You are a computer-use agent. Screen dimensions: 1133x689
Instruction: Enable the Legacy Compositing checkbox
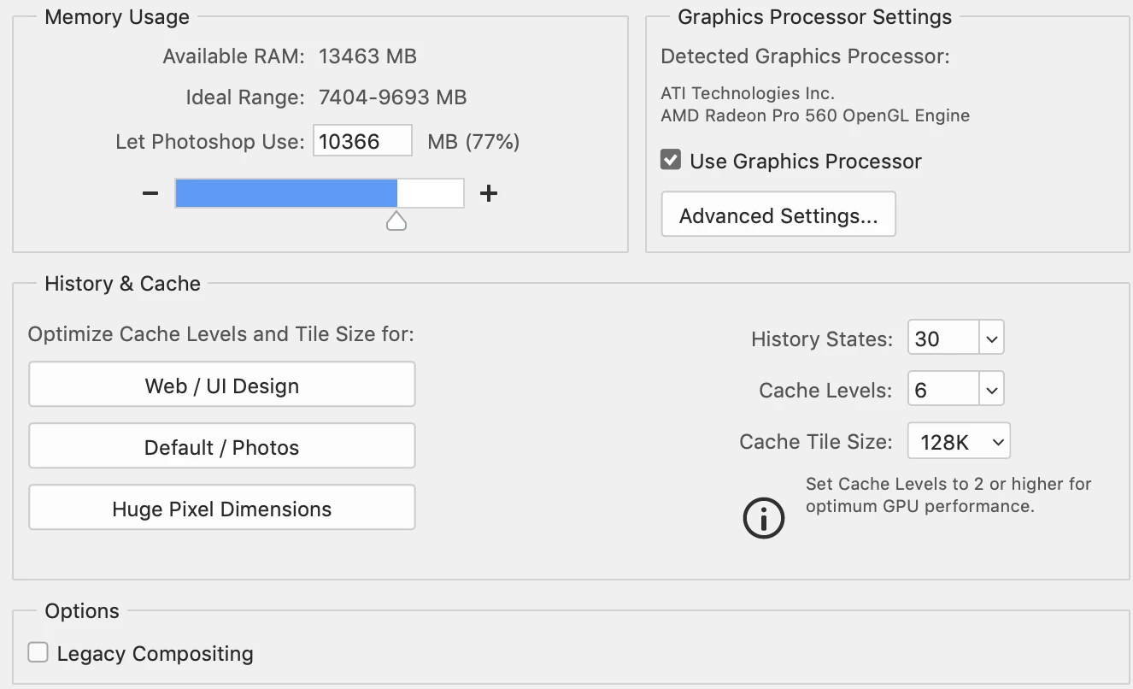coord(38,653)
